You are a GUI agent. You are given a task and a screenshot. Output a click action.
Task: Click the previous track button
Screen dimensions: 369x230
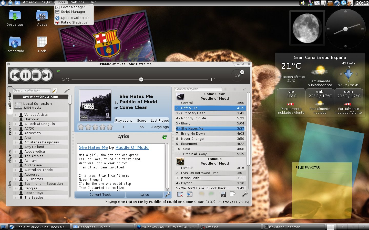(15, 75)
